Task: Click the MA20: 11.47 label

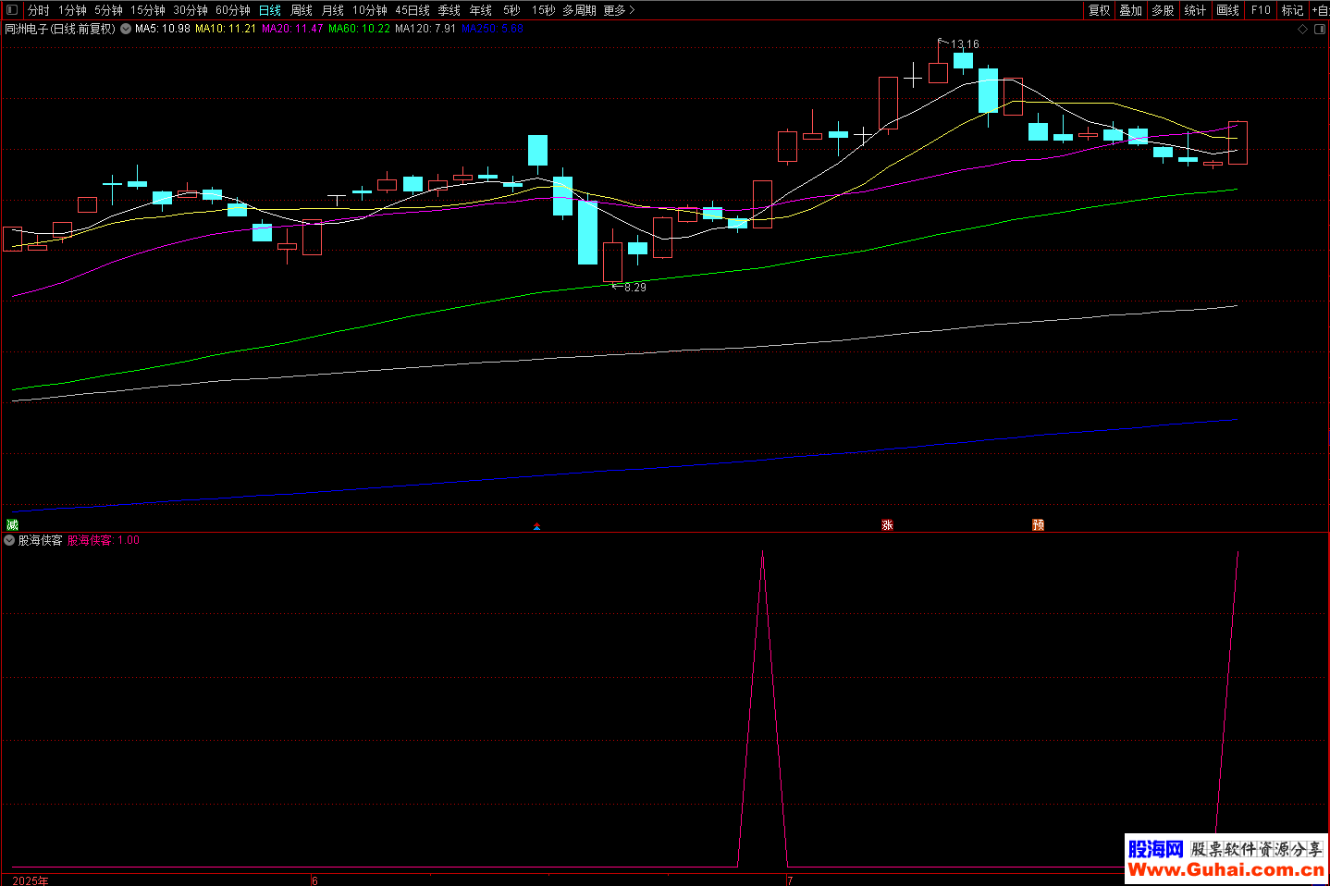Action: pos(292,29)
